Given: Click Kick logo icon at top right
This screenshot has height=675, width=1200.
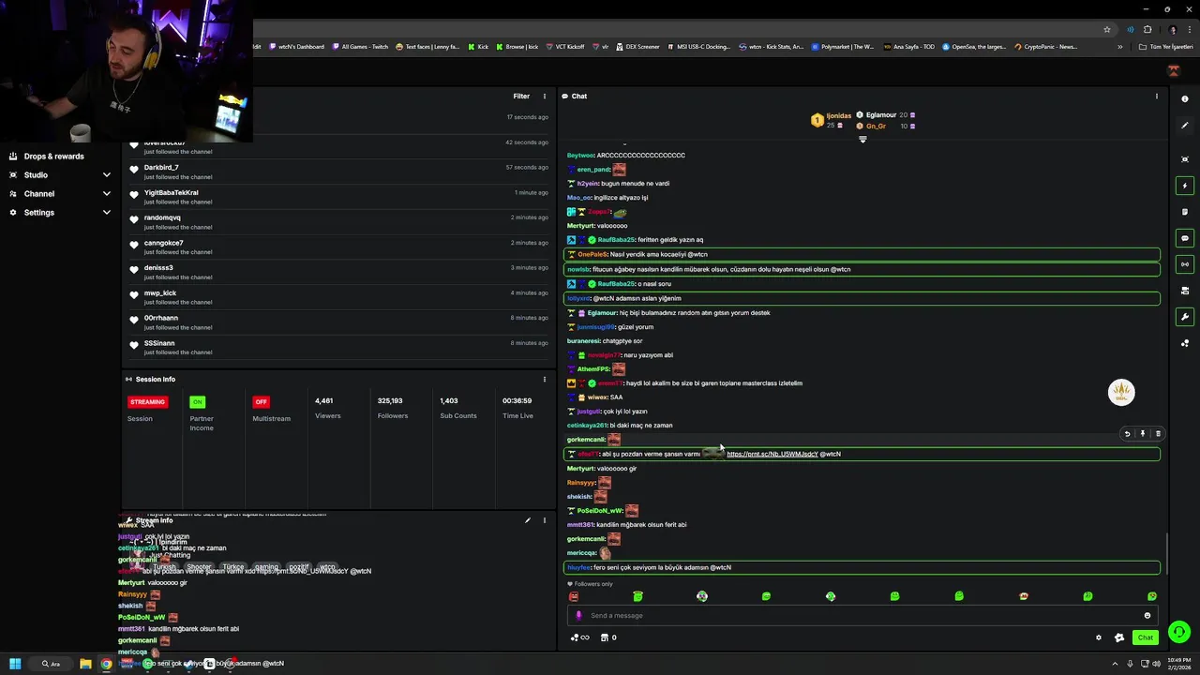Looking at the screenshot, I should click(x=1173, y=71).
